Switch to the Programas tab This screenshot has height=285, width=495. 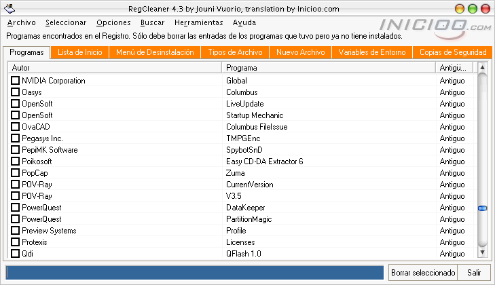point(26,52)
